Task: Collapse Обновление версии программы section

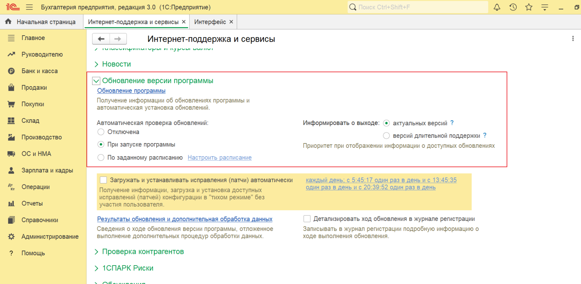Action: [x=96, y=81]
